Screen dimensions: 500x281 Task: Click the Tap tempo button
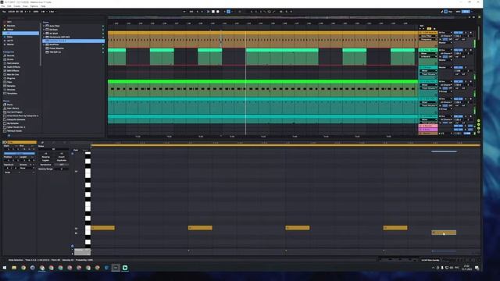[4, 12]
